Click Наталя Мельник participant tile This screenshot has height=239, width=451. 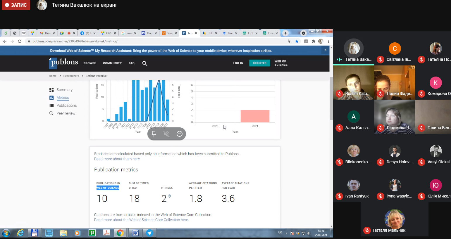click(x=395, y=220)
